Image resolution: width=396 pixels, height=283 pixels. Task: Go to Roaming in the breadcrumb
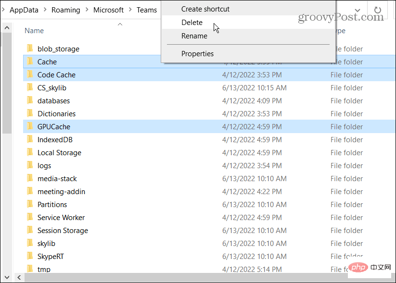click(x=65, y=10)
